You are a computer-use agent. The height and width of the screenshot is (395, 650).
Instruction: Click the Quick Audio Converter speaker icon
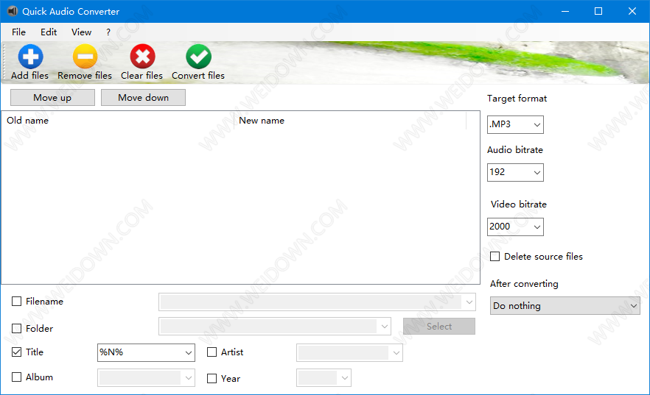pos(13,11)
